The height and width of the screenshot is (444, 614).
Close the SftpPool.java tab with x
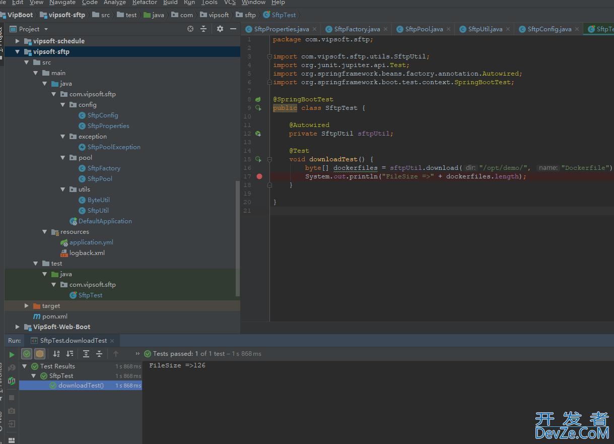coord(448,29)
